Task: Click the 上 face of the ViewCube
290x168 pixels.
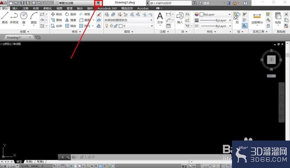Action: pyautogui.click(x=271, y=60)
